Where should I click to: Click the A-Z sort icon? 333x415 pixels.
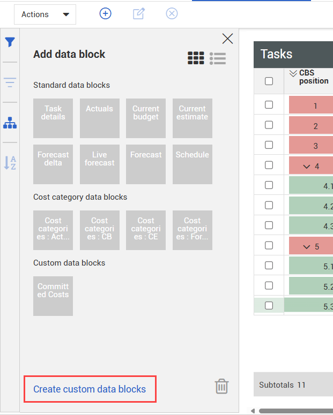[10, 162]
